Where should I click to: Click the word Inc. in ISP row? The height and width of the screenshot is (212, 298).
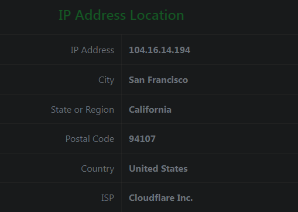[x=185, y=198]
